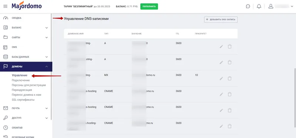Edit the first A record pencil
This screenshot has width=296, height=138.
click(x=221, y=46)
